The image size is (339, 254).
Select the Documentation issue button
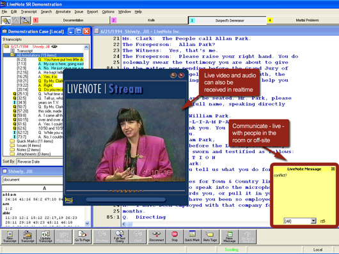(71, 20)
